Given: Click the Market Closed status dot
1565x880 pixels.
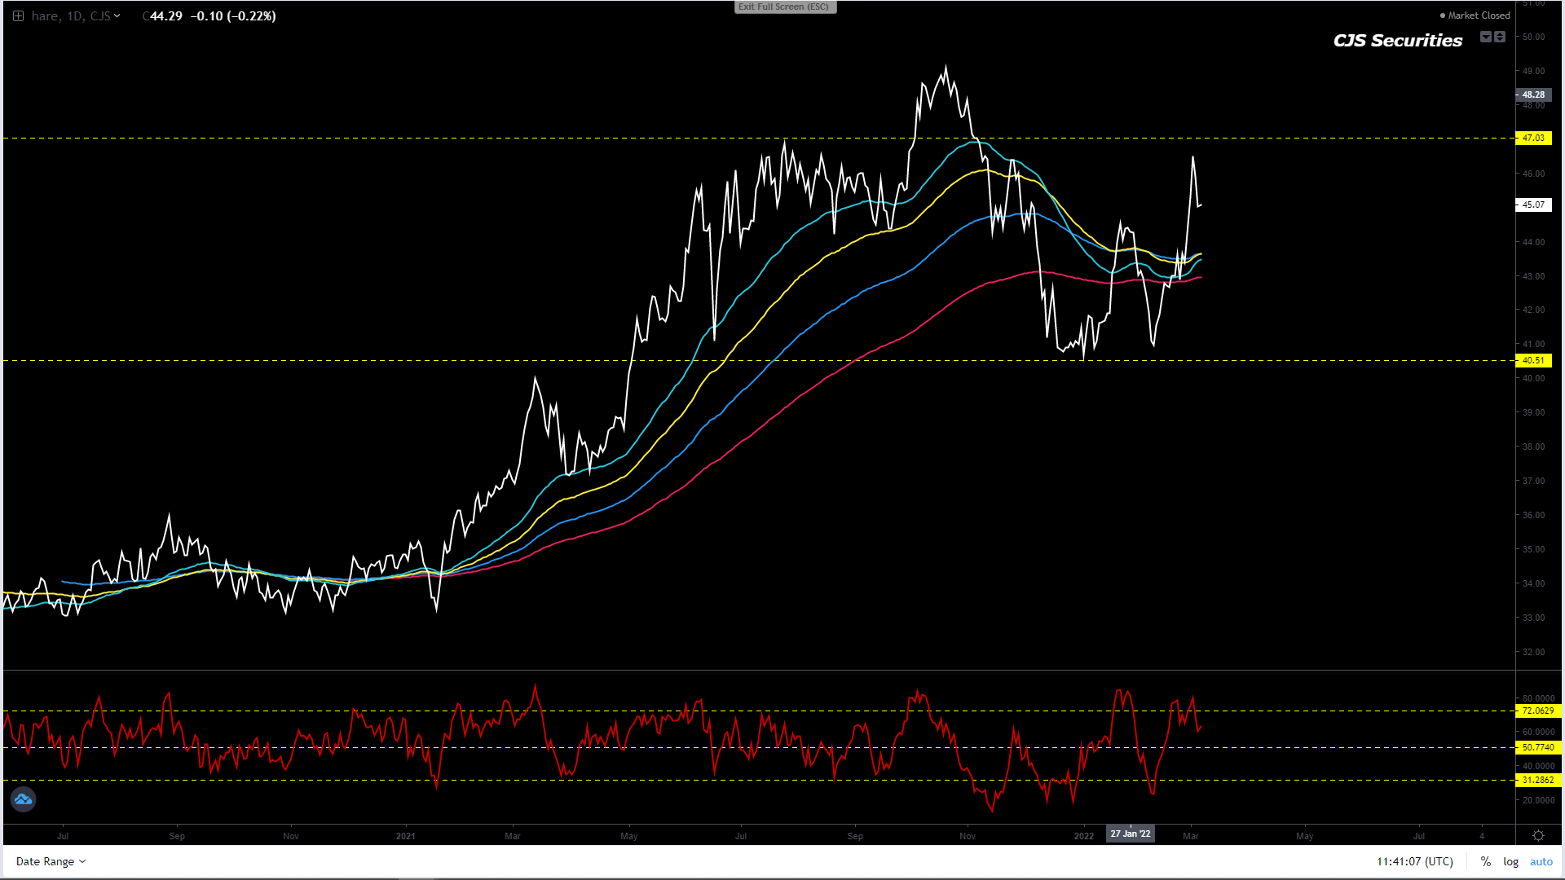Looking at the screenshot, I should (1443, 15).
